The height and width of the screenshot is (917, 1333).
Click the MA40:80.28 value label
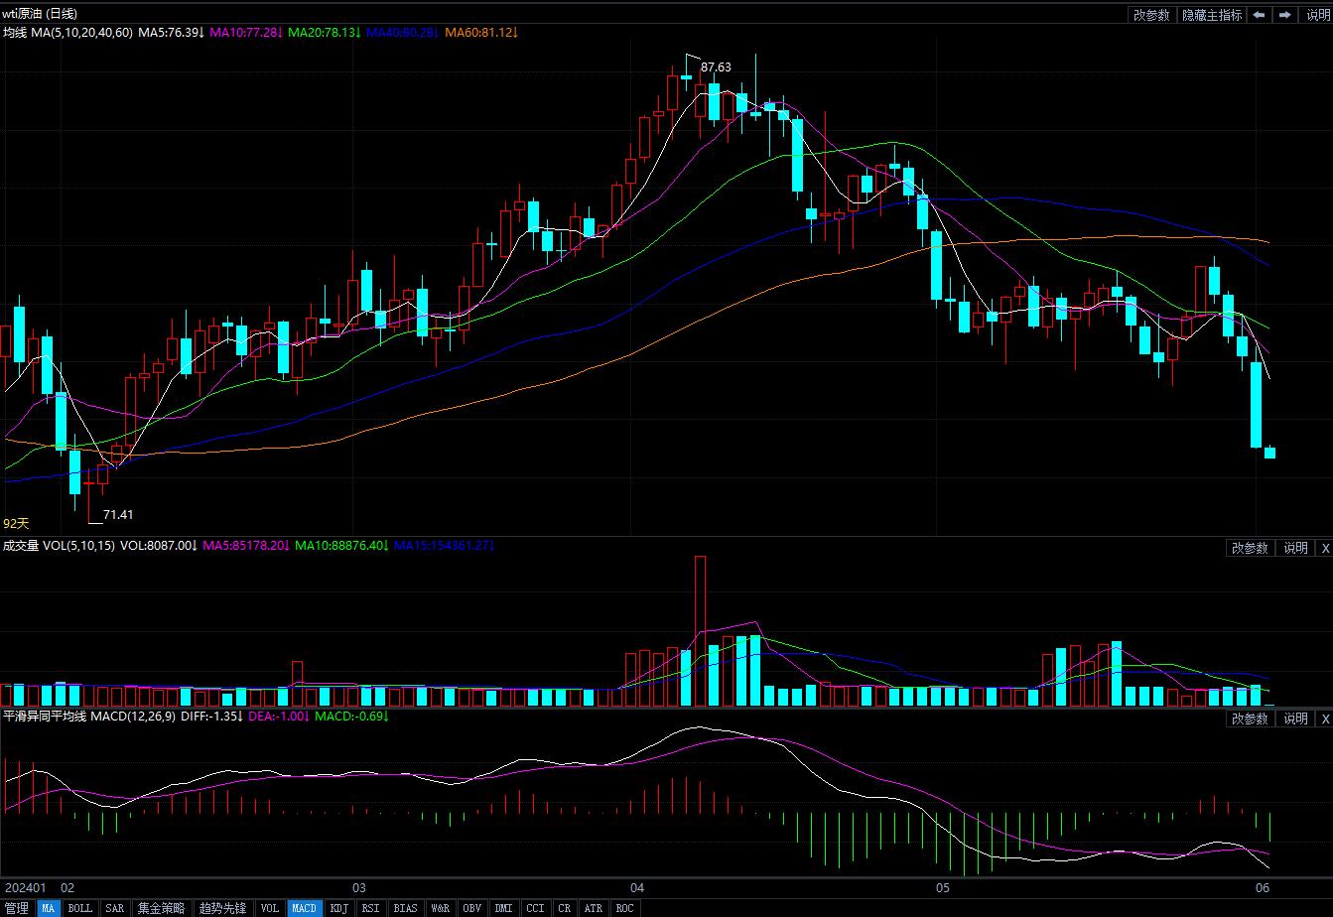click(x=402, y=33)
